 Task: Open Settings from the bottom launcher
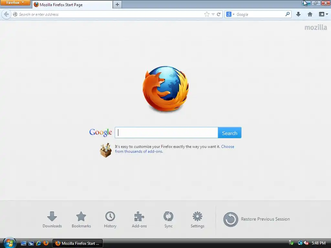[198, 220]
